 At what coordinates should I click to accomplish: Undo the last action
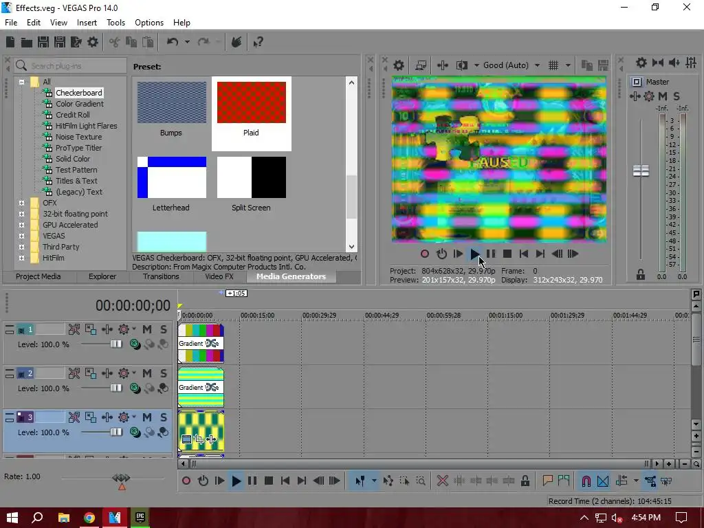pos(173,42)
